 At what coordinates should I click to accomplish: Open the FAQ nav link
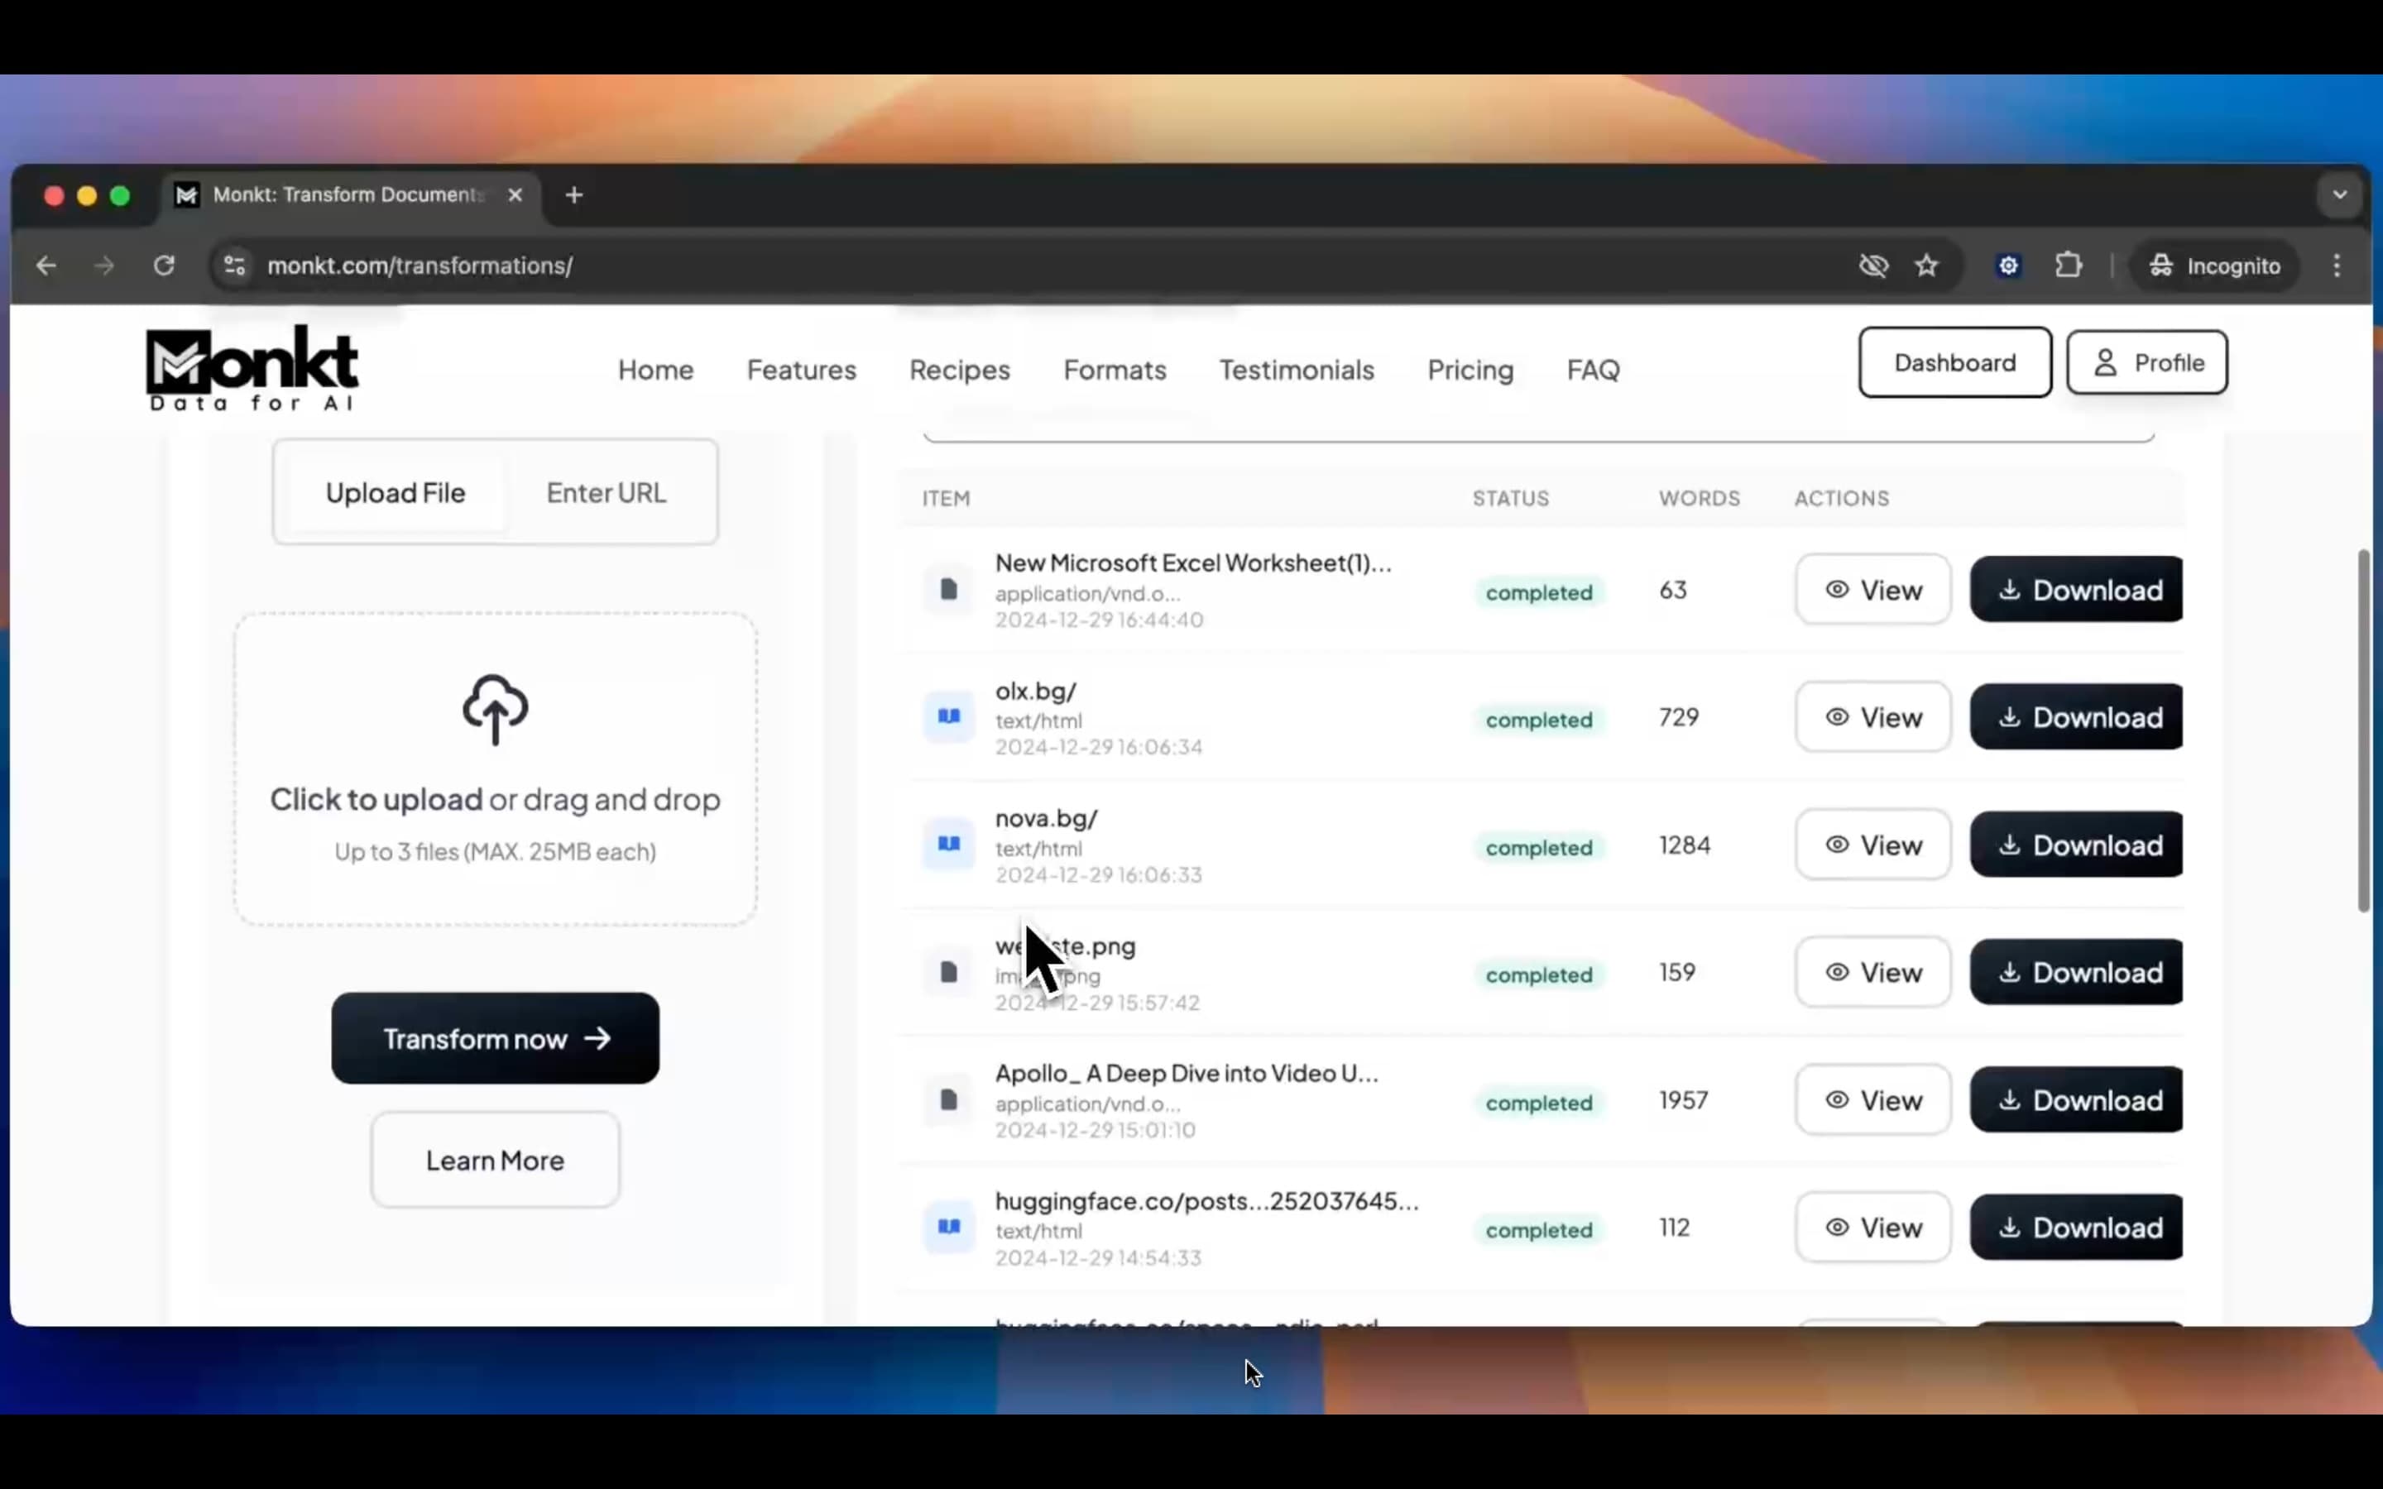pos(1594,369)
